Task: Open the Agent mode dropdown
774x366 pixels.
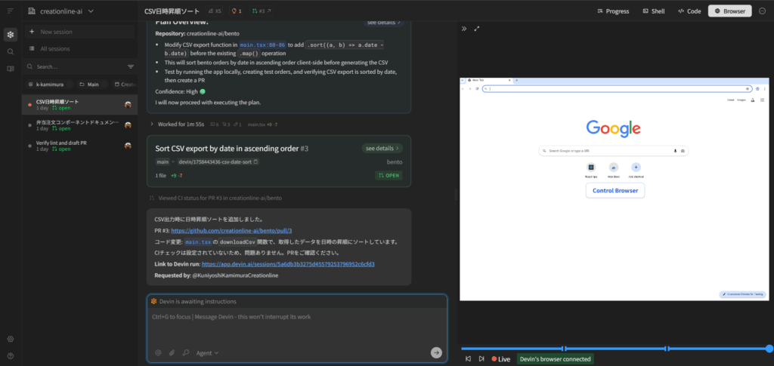Action: click(207, 352)
